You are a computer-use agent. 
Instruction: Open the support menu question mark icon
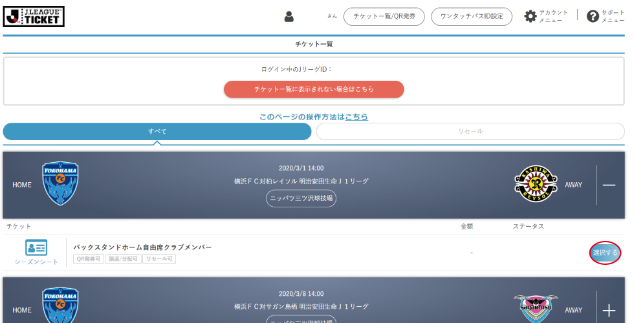[593, 16]
